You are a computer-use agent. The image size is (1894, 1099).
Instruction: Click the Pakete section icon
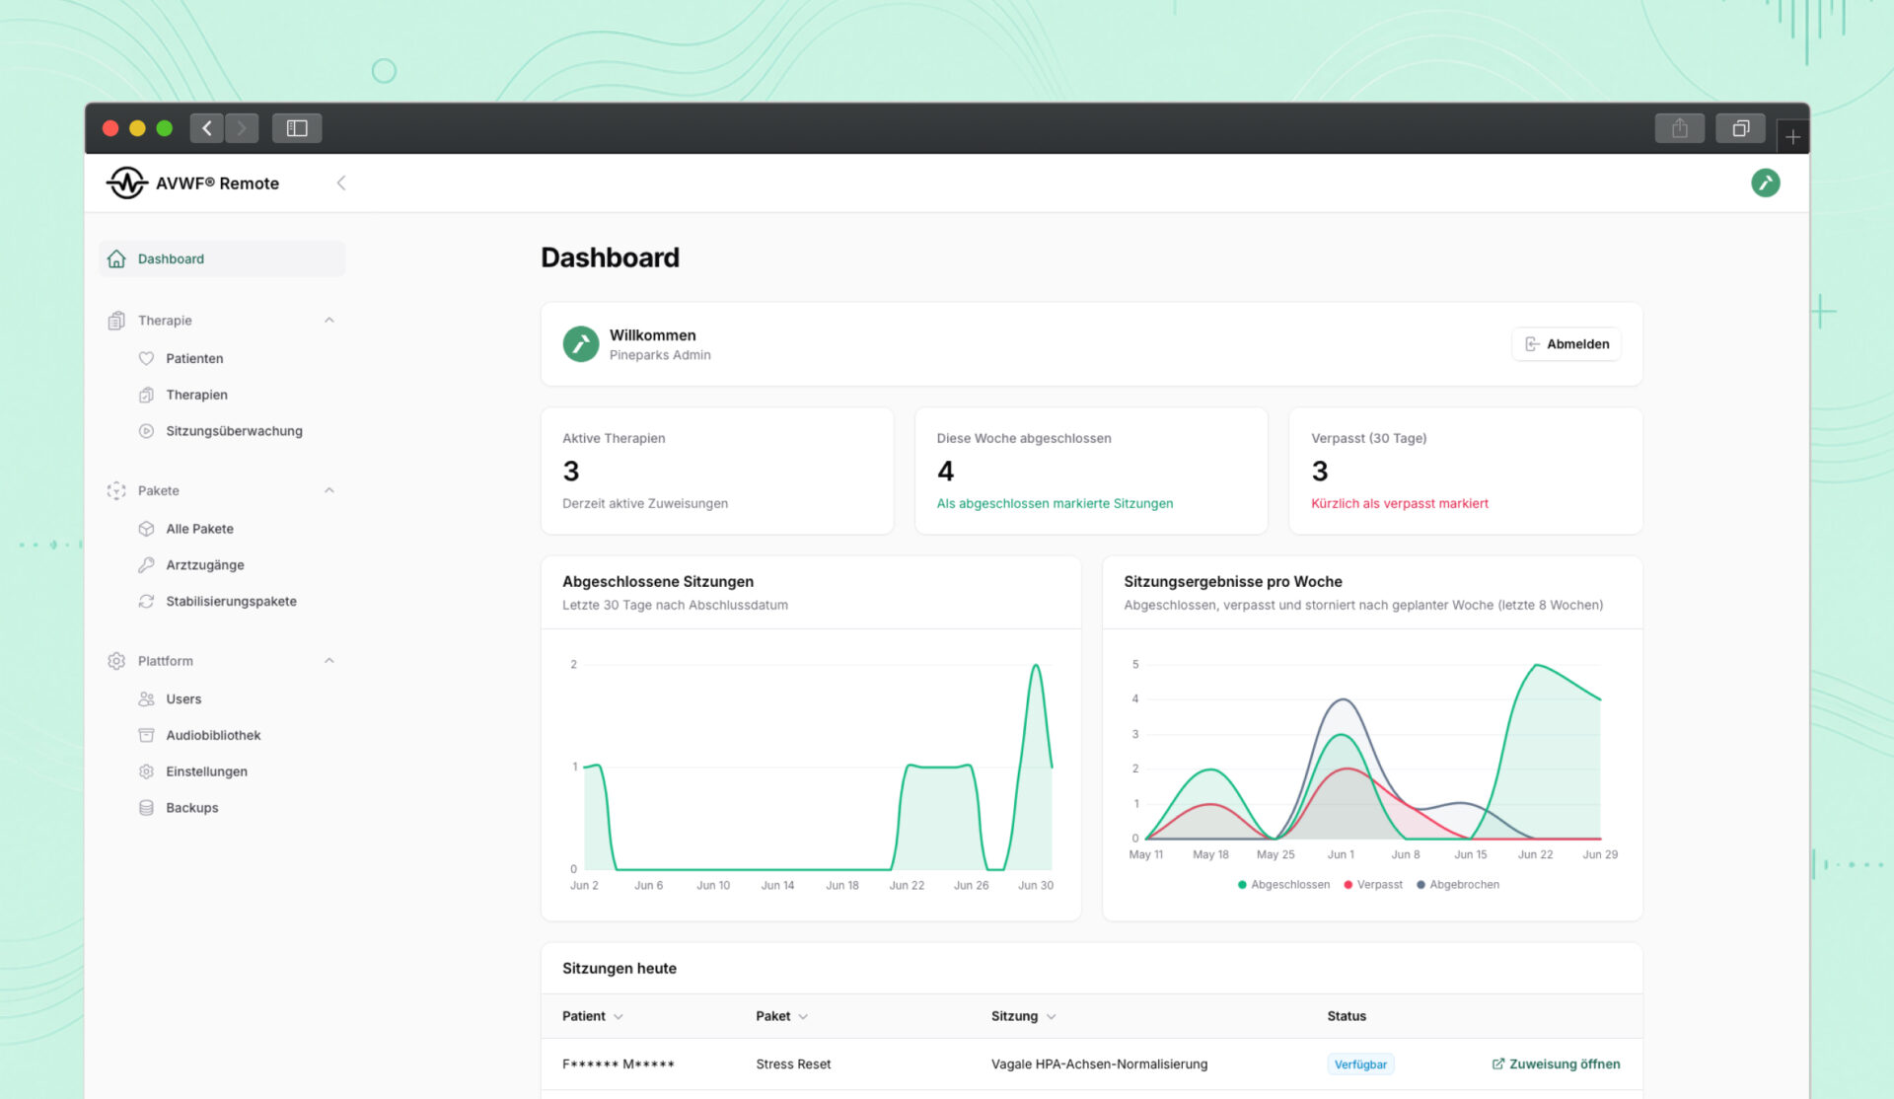click(116, 490)
